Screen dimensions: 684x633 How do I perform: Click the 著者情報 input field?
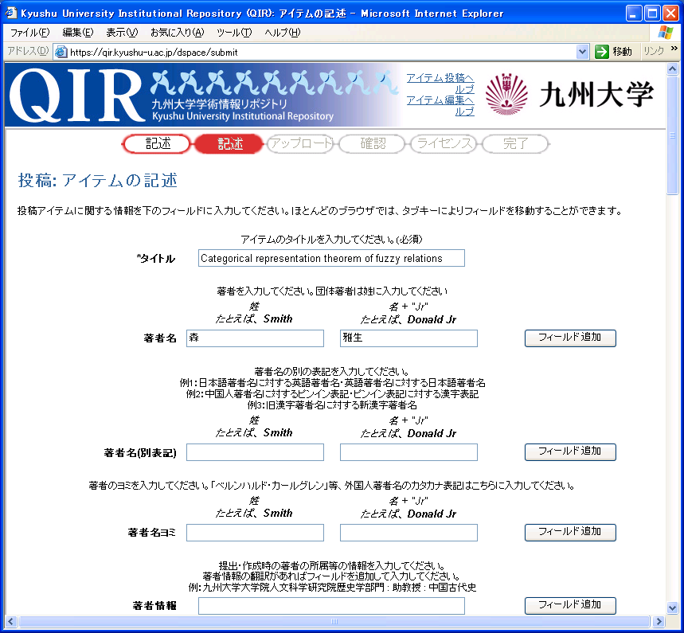[x=331, y=606]
